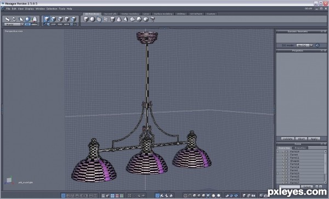
Task: Open the DG mode dropdown
Action: tap(304, 46)
